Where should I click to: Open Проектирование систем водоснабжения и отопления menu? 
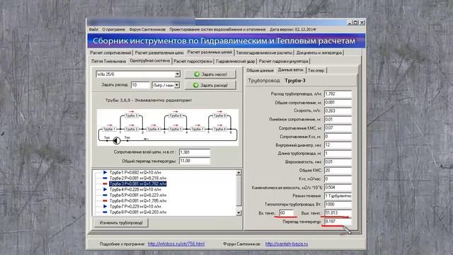coord(217,30)
